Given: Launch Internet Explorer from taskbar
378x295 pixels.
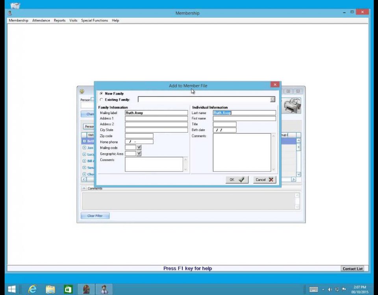Looking at the screenshot, I should (x=33, y=289).
